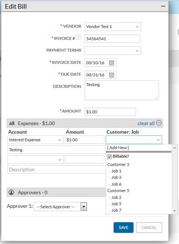The height and width of the screenshot is (244, 179).
Task: Click the SAVE button
Action: (124, 228)
